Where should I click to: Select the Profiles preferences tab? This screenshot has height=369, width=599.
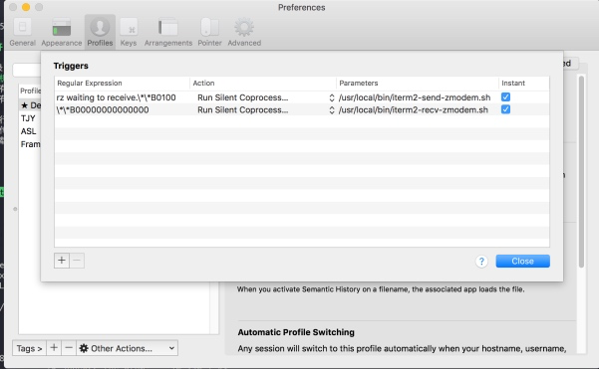[100, 32]
